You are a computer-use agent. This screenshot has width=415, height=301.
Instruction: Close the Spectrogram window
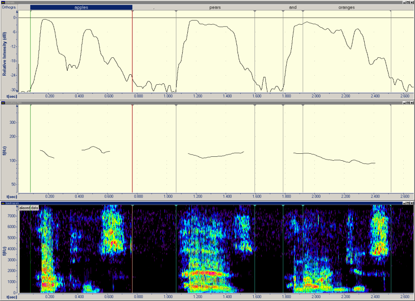point(412,203)
